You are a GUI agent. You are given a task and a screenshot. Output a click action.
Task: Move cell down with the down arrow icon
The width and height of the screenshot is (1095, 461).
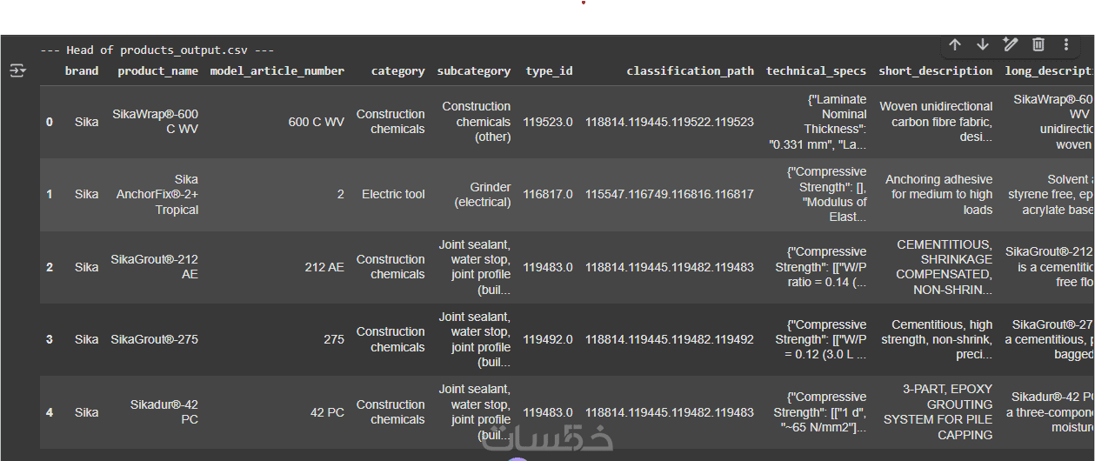[x=983, y=44]
